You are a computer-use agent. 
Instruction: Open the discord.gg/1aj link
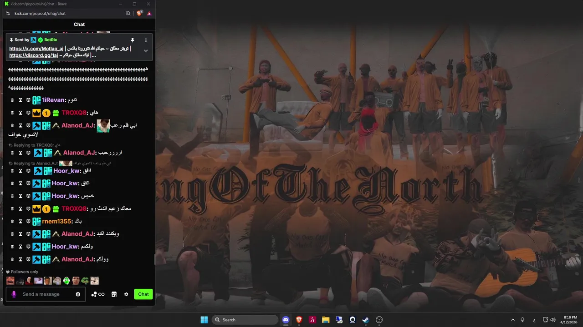[x=33, y=55]
